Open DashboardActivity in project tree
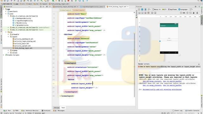Screen dimensions: 203x114 [23, 18]
